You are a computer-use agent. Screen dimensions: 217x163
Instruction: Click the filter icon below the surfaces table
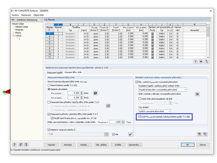pyautogui.click(x=195, y=61)
